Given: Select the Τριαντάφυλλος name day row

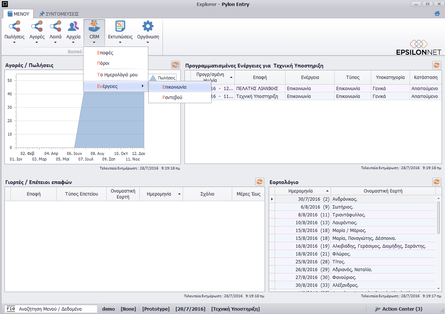Looking at the screenshot, I should coord(352,215).
